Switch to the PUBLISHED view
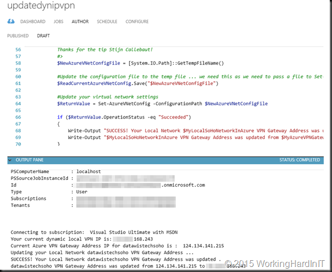 [18, 35]
